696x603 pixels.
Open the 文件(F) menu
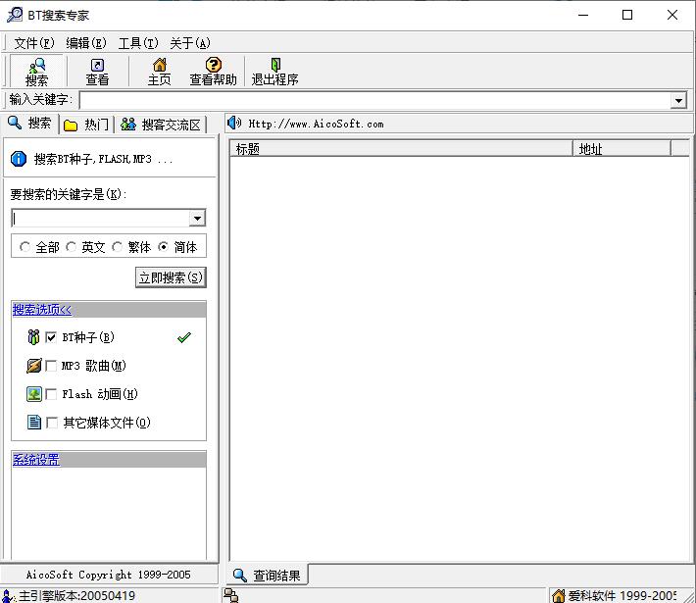pyautogui.click(x=34, y=43)
